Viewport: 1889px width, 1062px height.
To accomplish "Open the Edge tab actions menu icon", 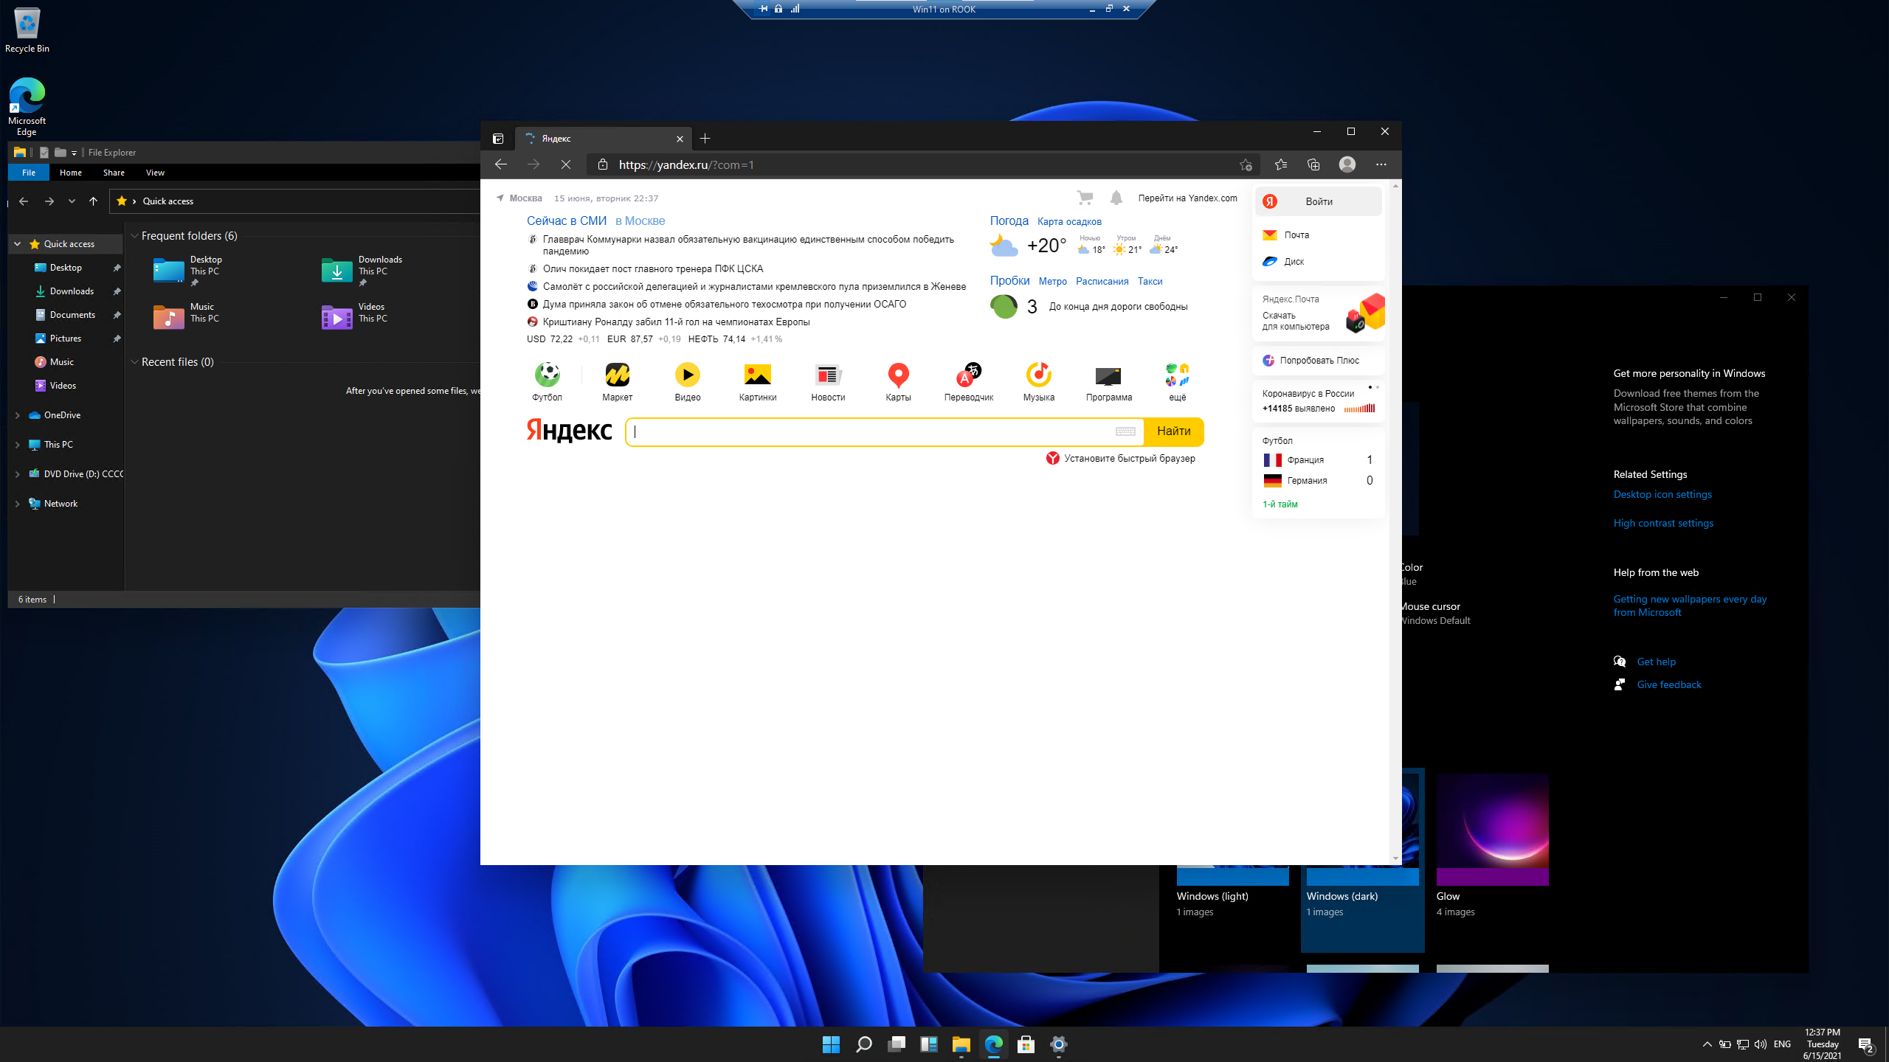I will (498, 139).
